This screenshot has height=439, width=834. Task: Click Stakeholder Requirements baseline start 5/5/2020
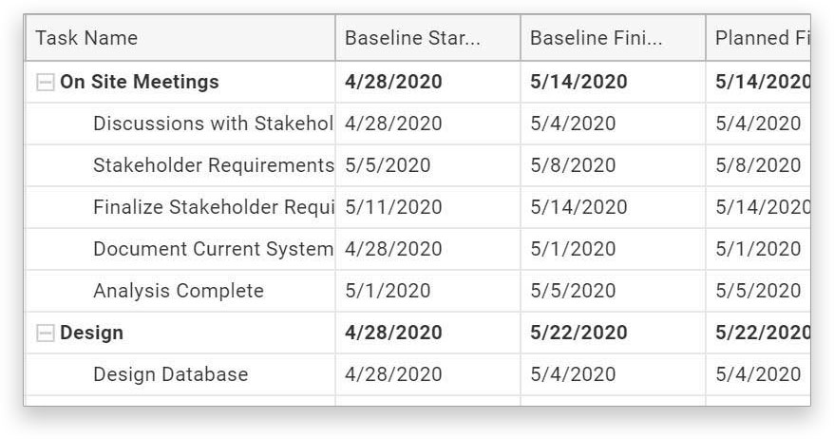point(388,165)
